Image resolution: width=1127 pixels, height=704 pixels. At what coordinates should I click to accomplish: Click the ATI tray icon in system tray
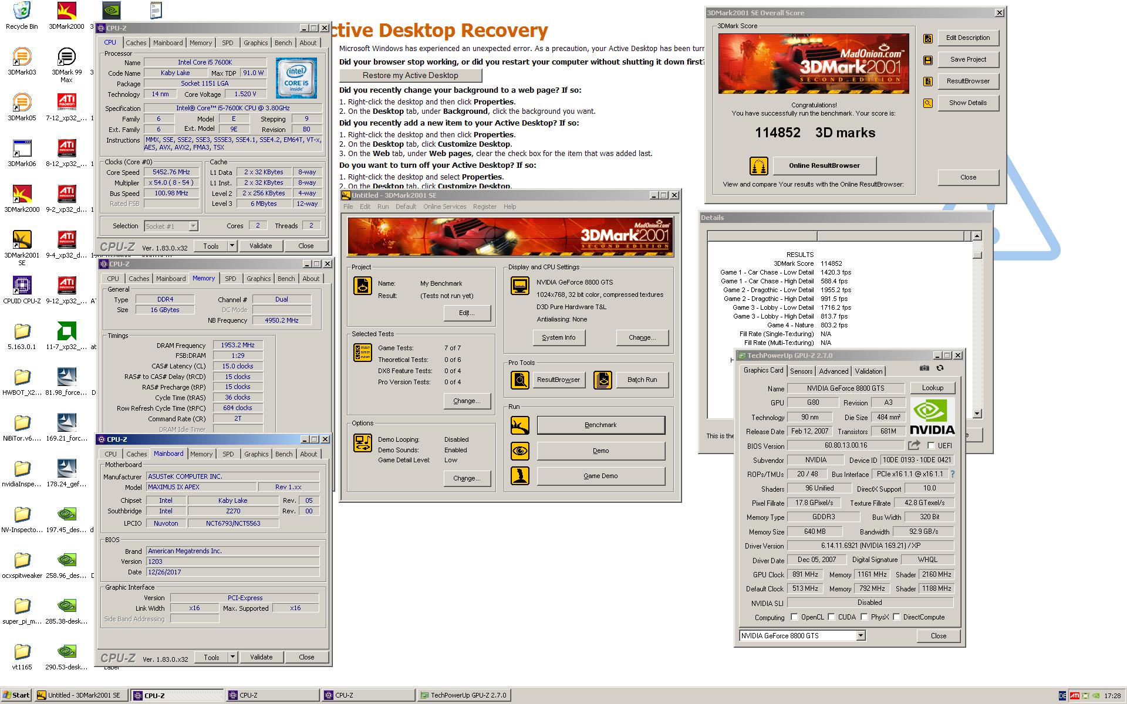1075,696
